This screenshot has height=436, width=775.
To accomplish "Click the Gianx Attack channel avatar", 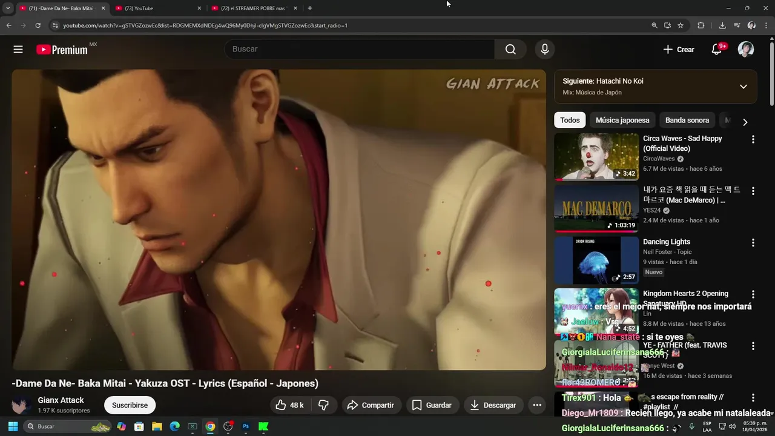I will (22, 405).
